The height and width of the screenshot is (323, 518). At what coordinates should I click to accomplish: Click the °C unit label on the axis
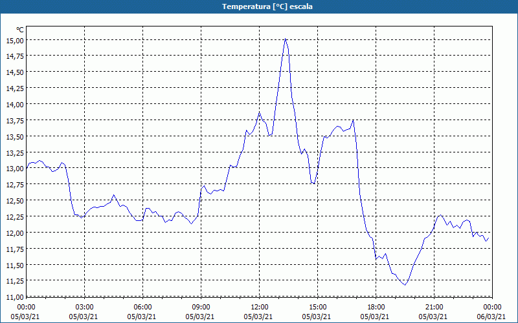20,30
